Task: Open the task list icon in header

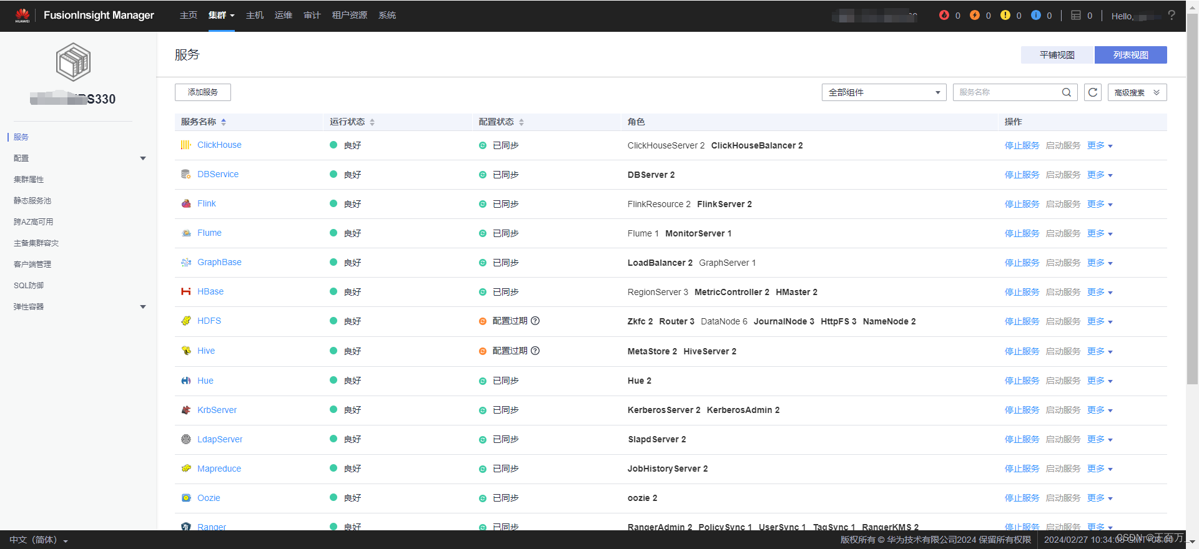Action: click(1075, 15)
